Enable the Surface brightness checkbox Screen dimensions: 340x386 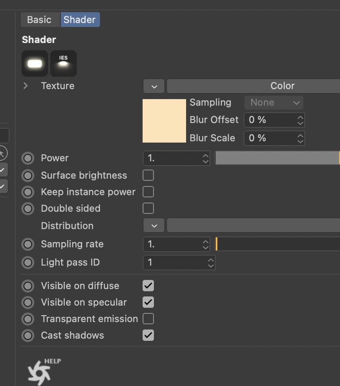[x=148, y=176]
